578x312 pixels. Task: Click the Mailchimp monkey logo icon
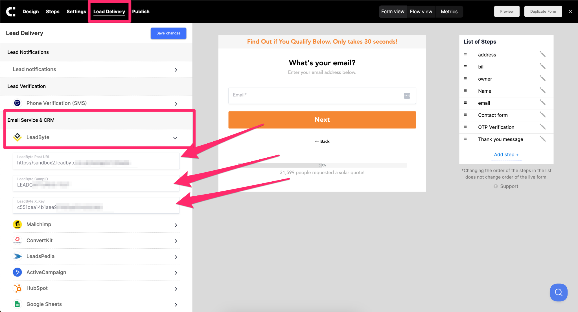click(x=17, y=224)
